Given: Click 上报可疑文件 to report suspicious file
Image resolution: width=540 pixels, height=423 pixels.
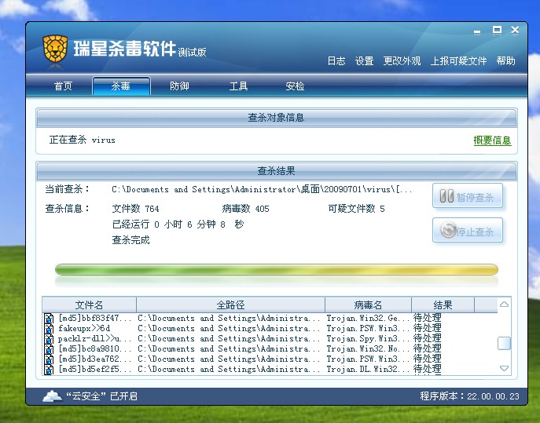Looking at the screenshot, I should click(458, 61).
